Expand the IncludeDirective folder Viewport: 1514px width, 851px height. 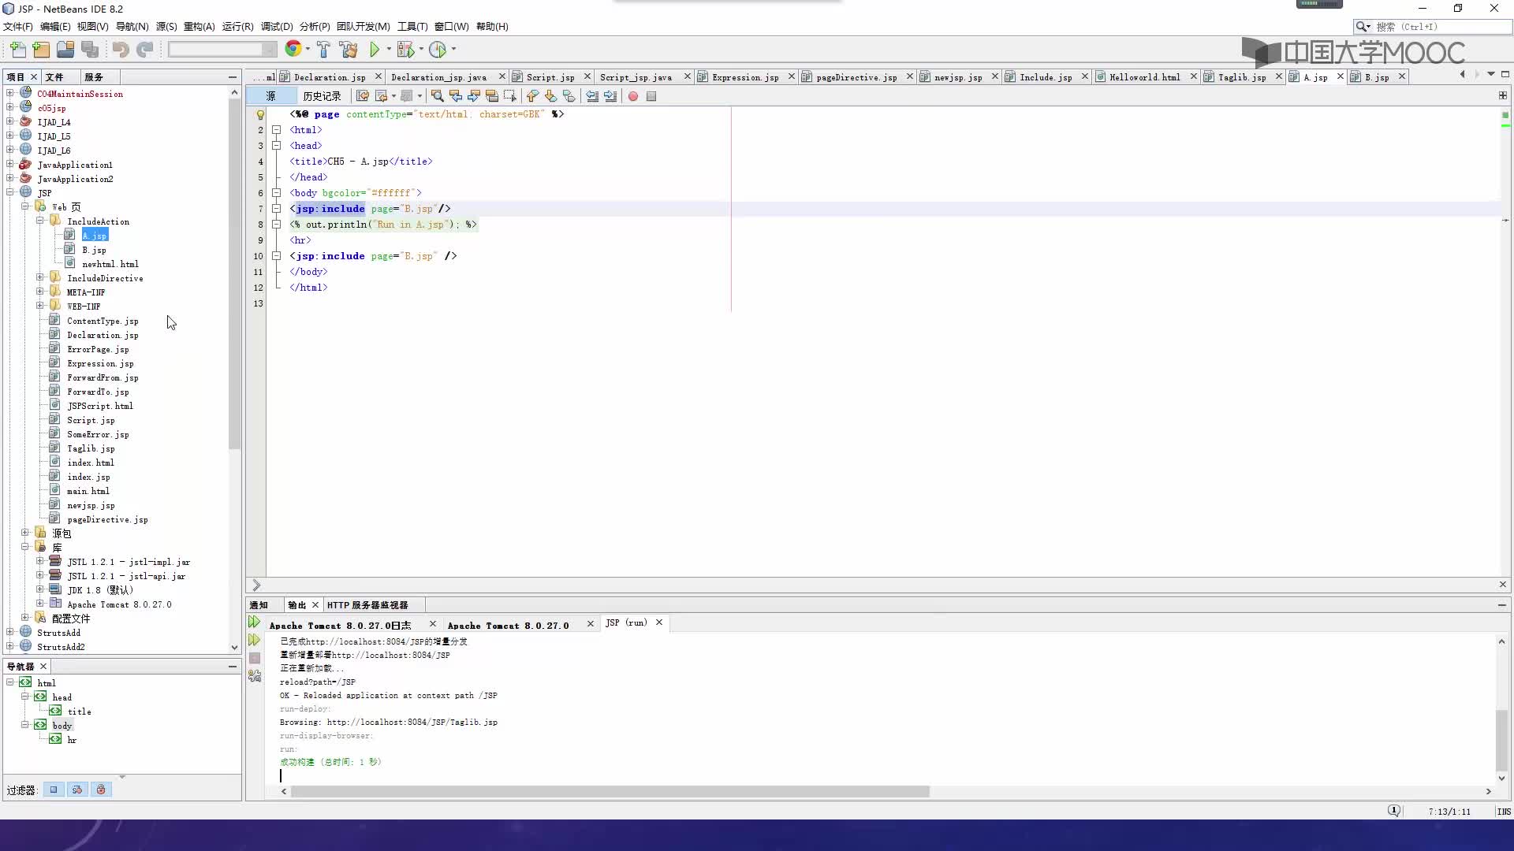[x=40, y=277]
